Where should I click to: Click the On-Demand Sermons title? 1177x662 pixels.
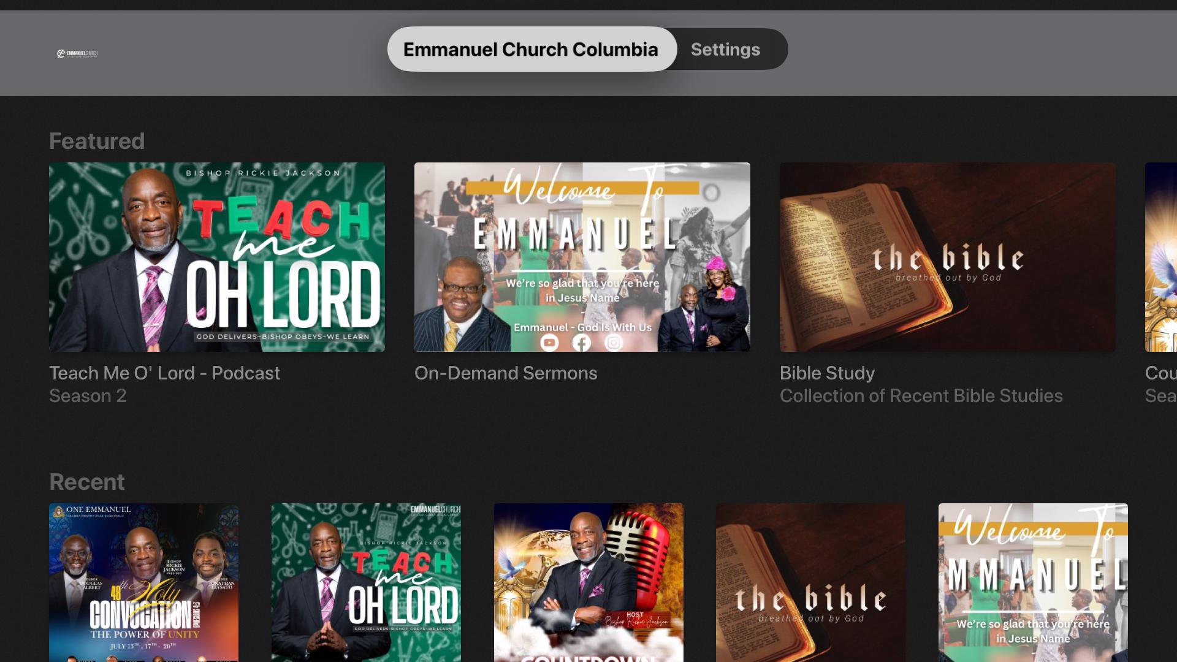pyautogui.click(x=506, y=373)
